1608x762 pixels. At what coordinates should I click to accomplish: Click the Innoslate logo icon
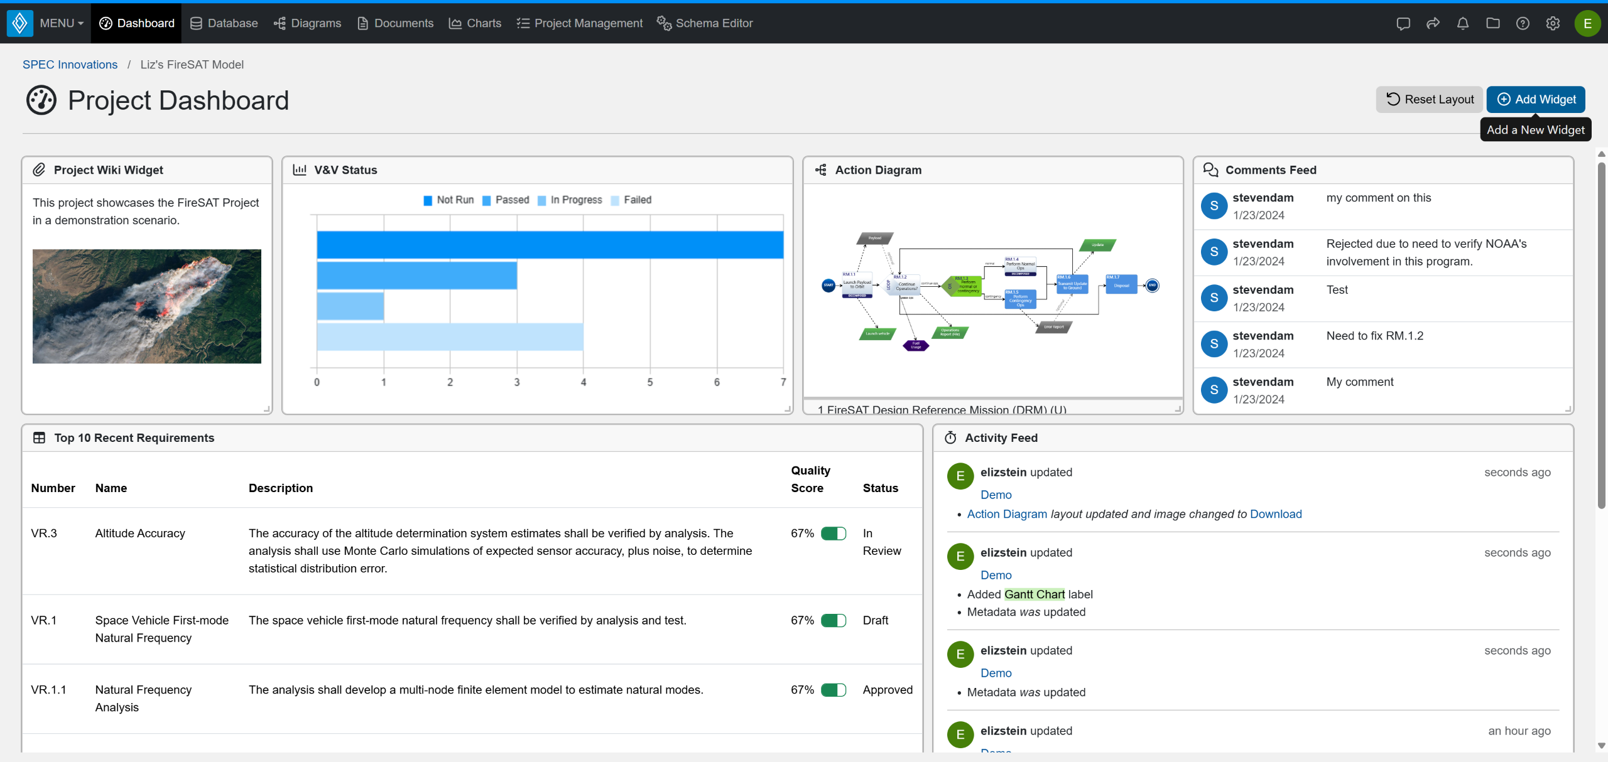19,23
